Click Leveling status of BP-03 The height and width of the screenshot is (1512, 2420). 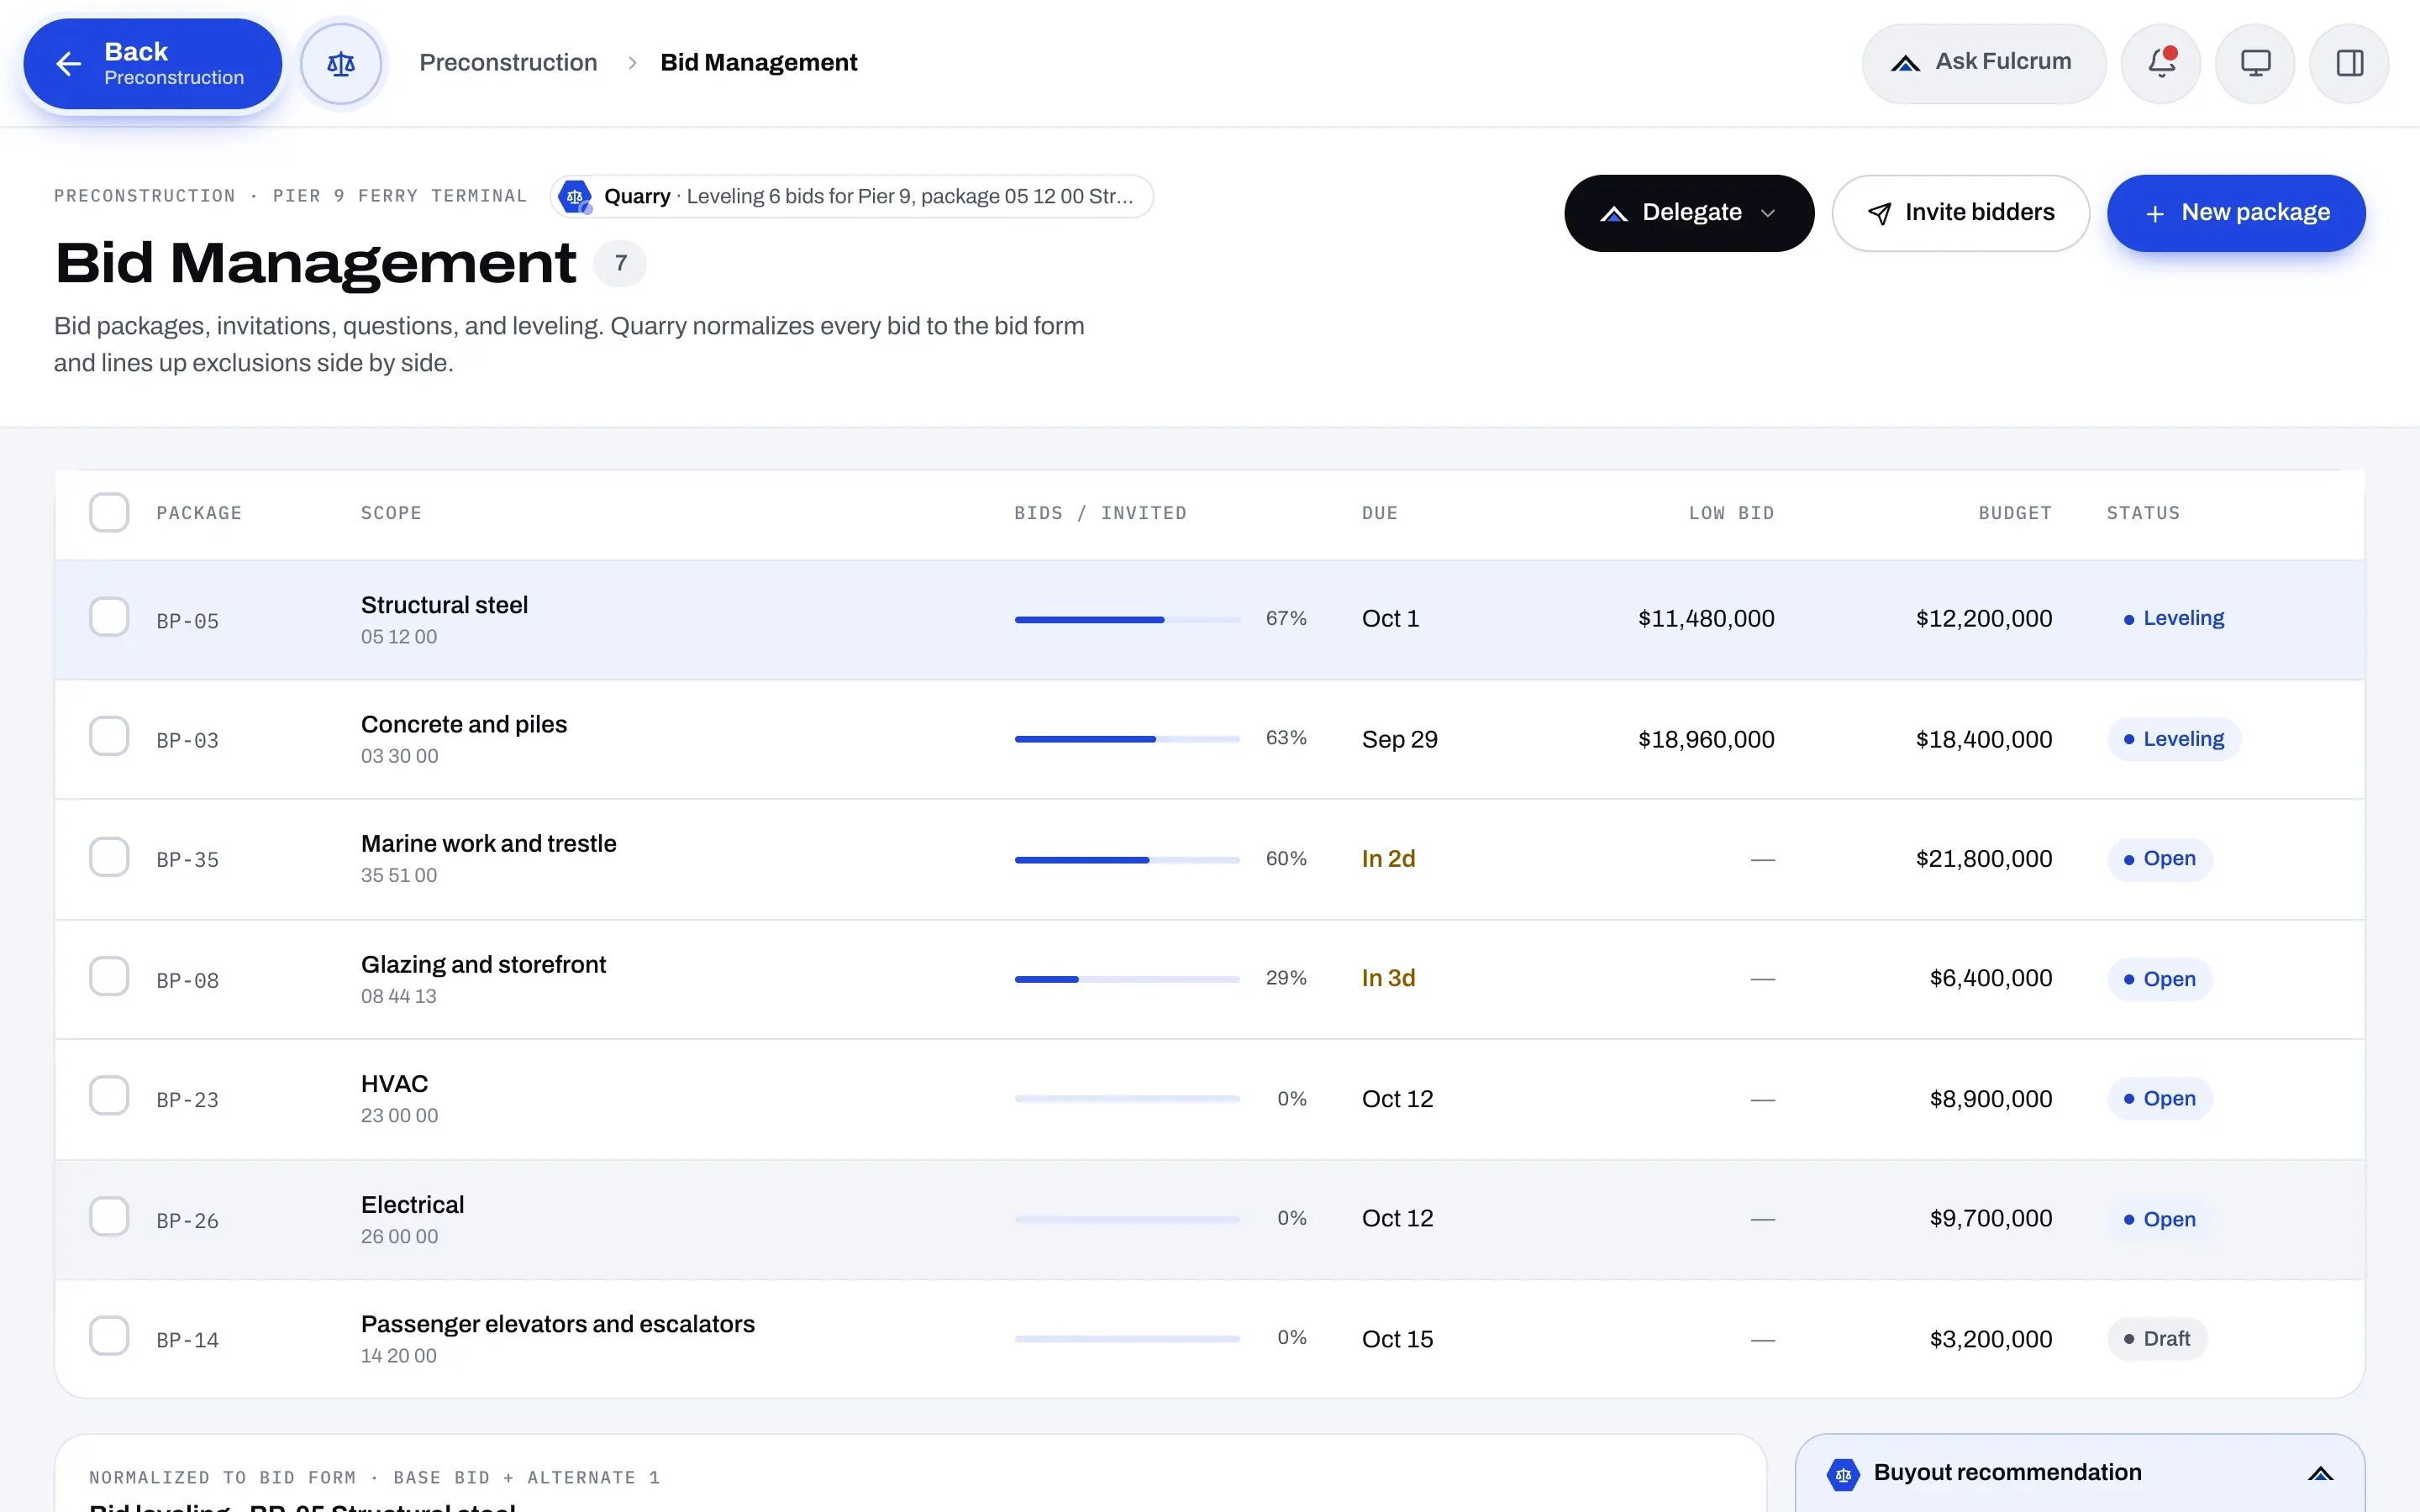point(2173,739)
